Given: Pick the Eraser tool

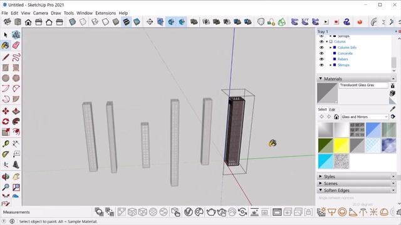Looking at the screenshot, I should (16, 46).
